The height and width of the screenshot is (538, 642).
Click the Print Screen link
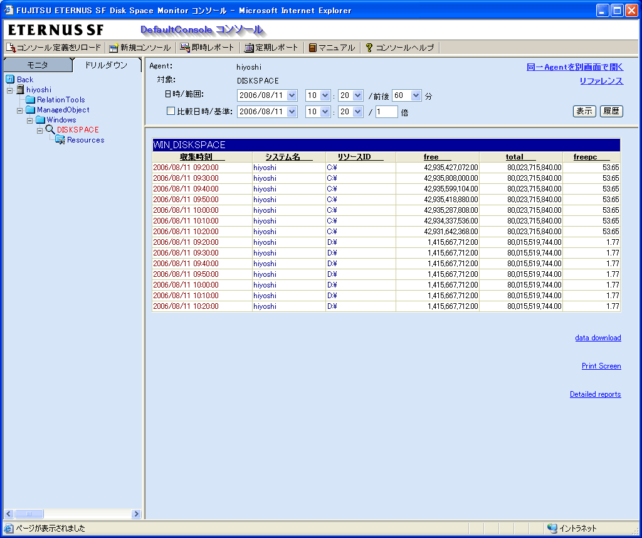601,366
